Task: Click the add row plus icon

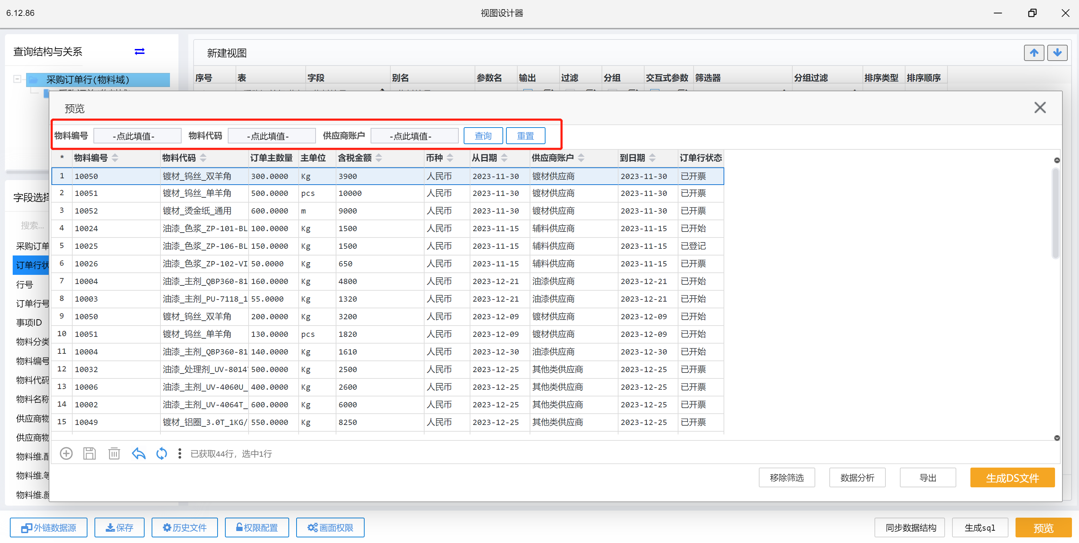Action: tap(66, 453)
